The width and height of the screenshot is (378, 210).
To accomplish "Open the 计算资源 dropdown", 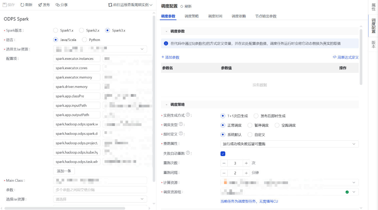I will [289, 183].
